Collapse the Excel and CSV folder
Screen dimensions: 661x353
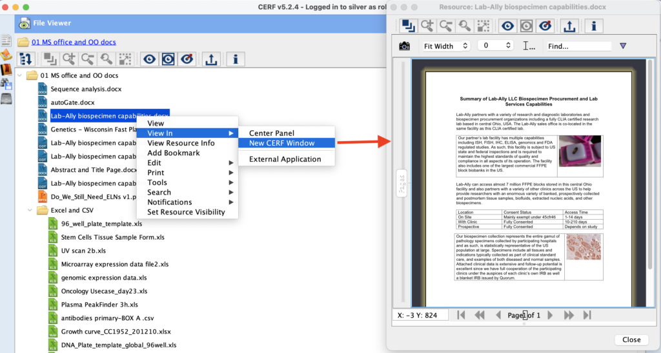coord(30,211)
